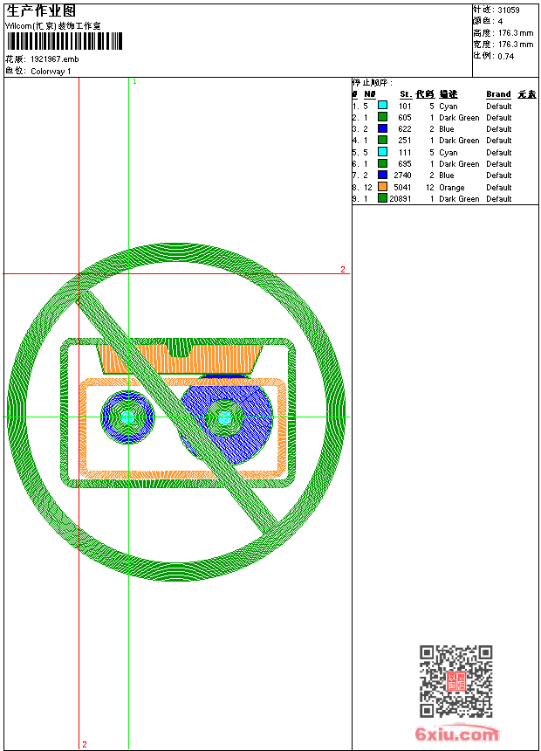Click the cyan center of the left reel

(127, 417)
